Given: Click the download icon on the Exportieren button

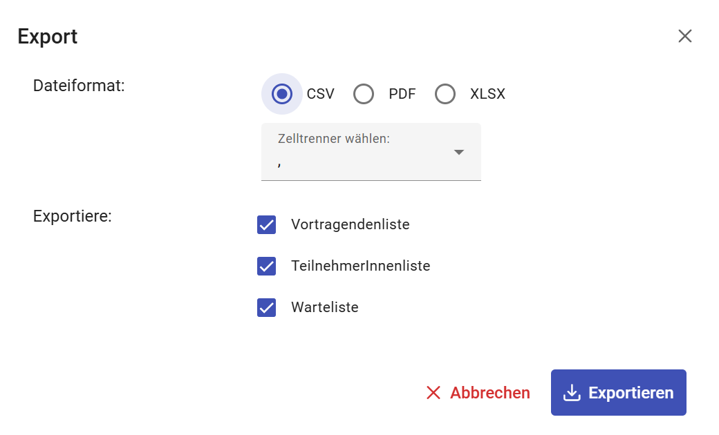Looking at the screenshot, I should 571,393.
